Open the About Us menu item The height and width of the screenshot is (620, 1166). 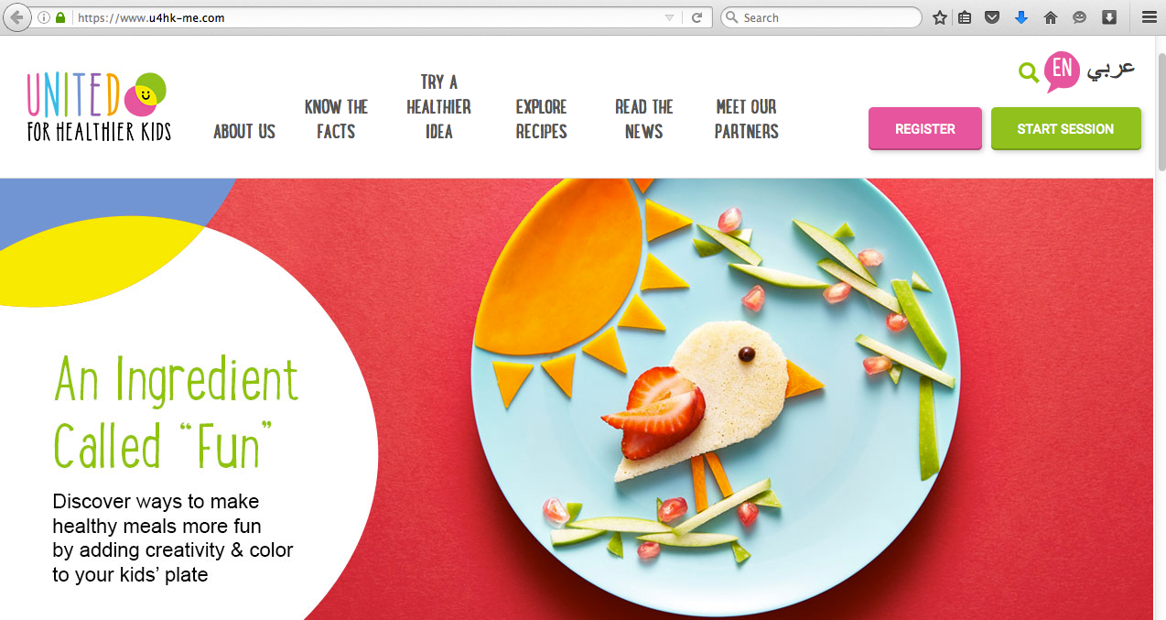(x=244, y=131)
